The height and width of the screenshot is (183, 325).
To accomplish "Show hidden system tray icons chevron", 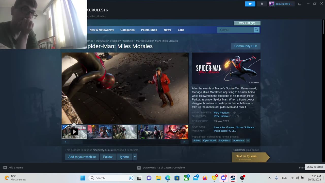I will coord(269,178).
